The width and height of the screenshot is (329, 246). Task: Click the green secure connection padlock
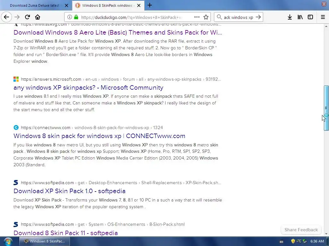click(76, 17)
